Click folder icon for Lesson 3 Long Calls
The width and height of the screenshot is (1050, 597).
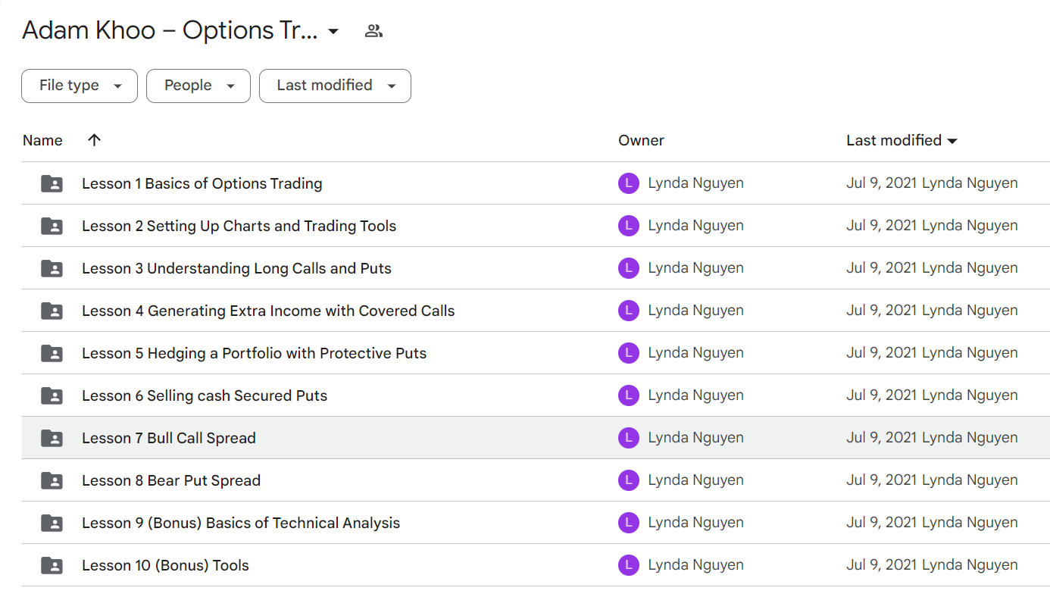[52, 268]
